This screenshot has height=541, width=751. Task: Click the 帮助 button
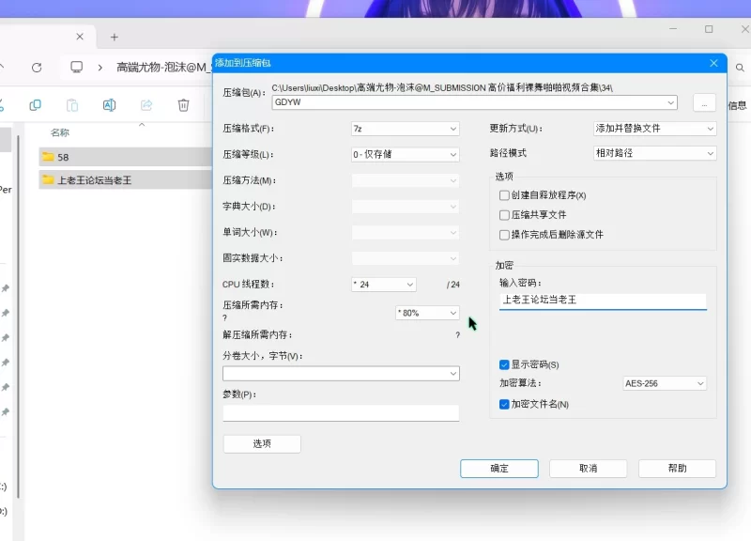tap(677, 468)
